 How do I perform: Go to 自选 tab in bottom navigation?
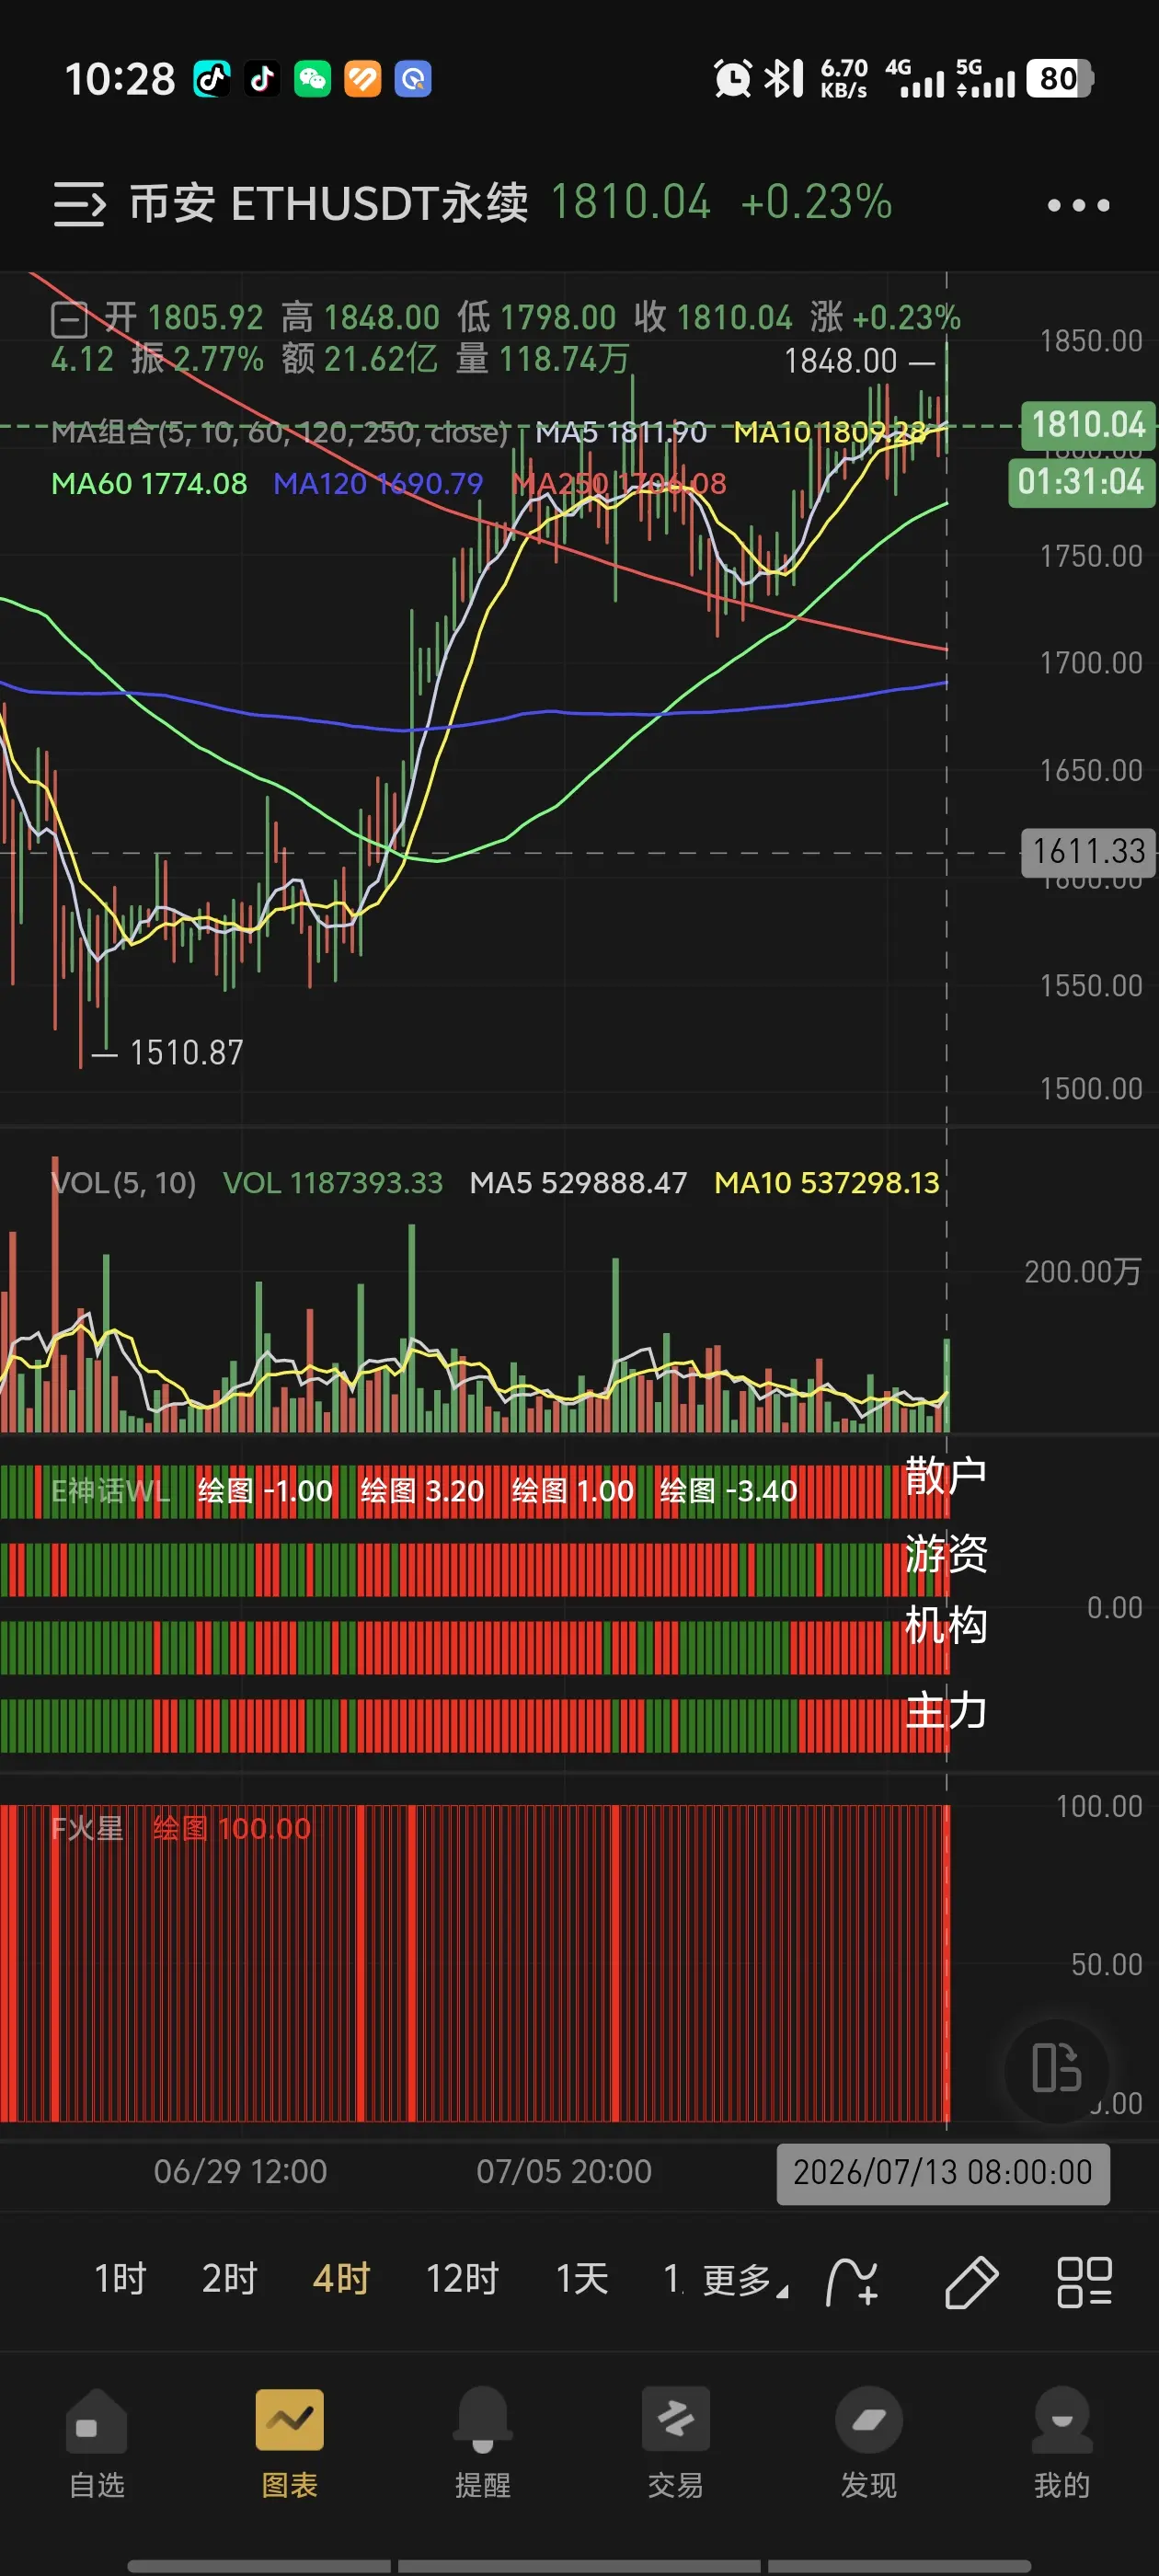97,2443
